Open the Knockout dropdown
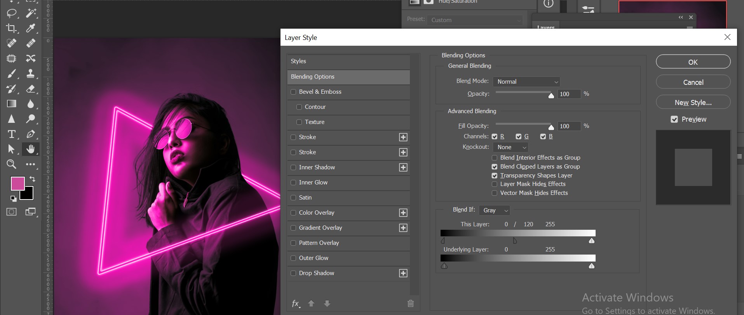 click(x=511, y=147)
